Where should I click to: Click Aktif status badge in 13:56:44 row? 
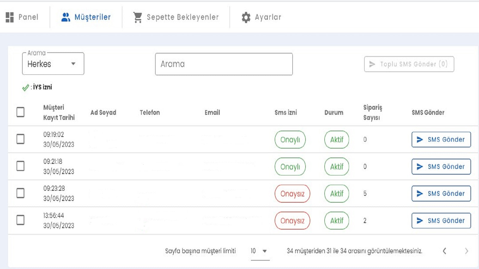click(x=336, y=221)
